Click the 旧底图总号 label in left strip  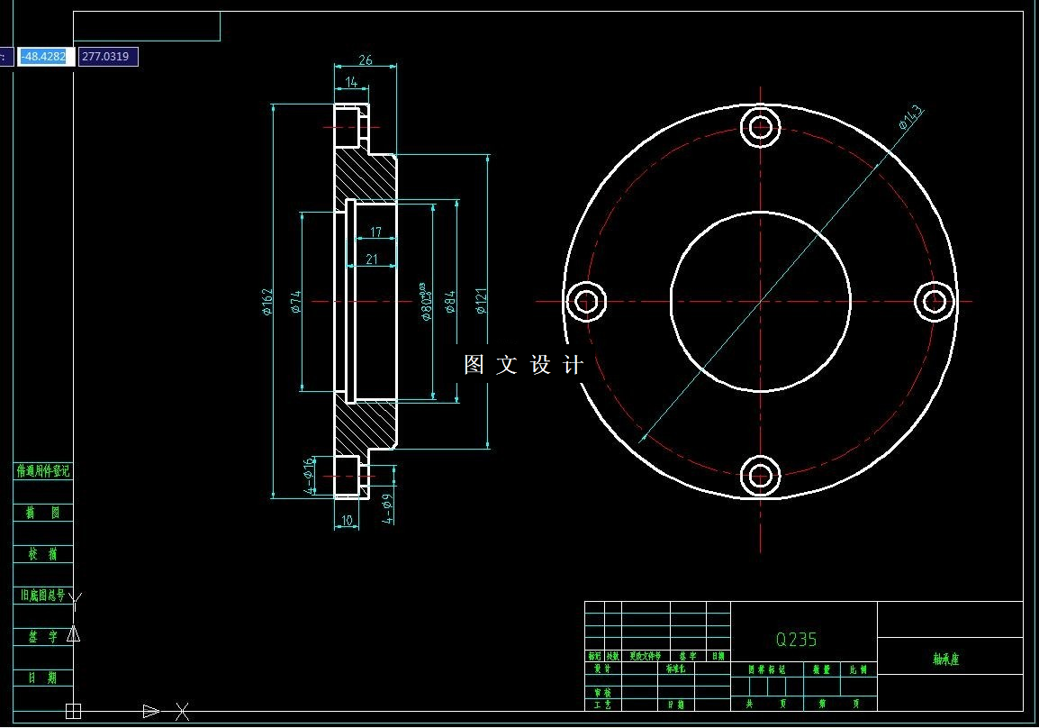[43, 596]
